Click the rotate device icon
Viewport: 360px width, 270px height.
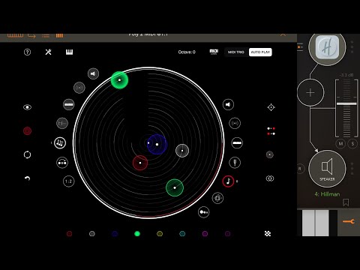click(x=217, y=198)
